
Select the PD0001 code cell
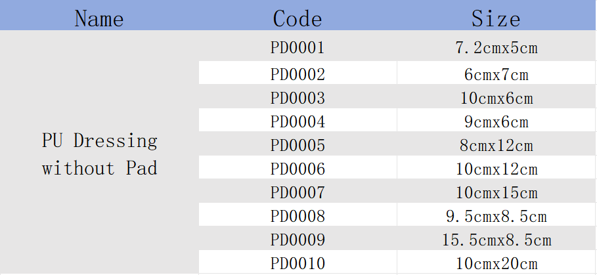click(298, 46)
